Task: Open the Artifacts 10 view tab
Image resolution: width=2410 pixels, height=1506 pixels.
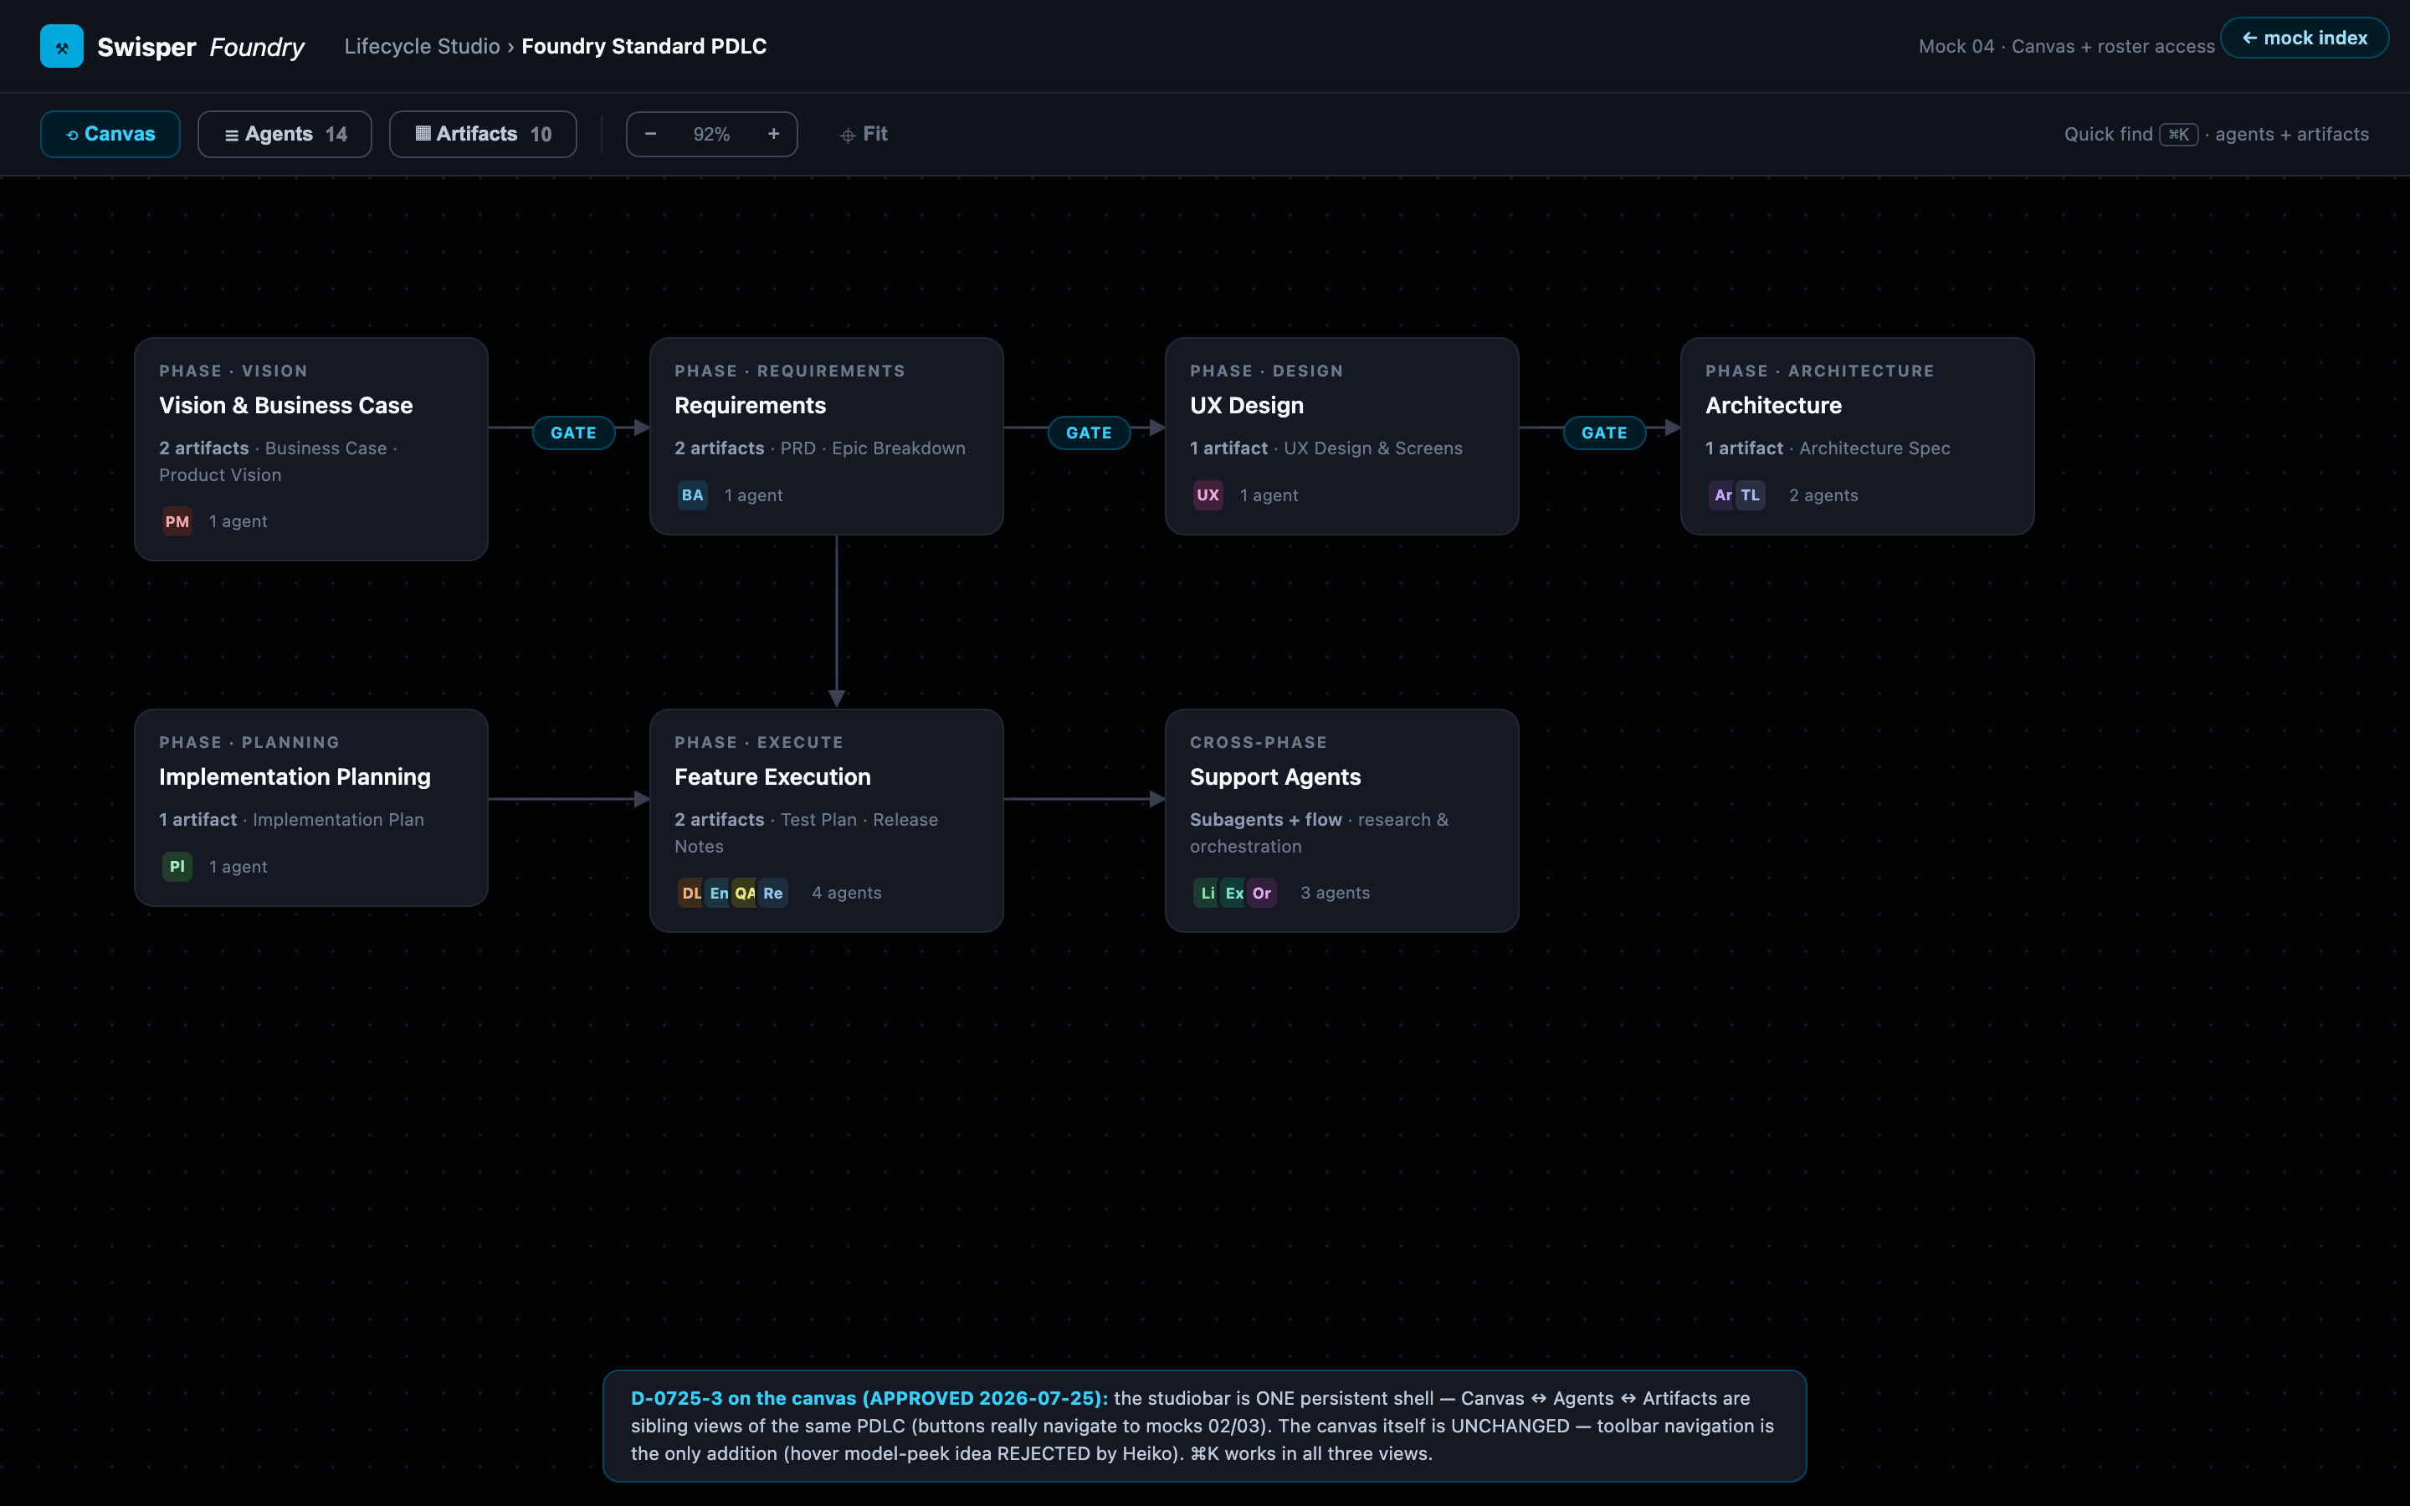Action: (x=483, y=134)
